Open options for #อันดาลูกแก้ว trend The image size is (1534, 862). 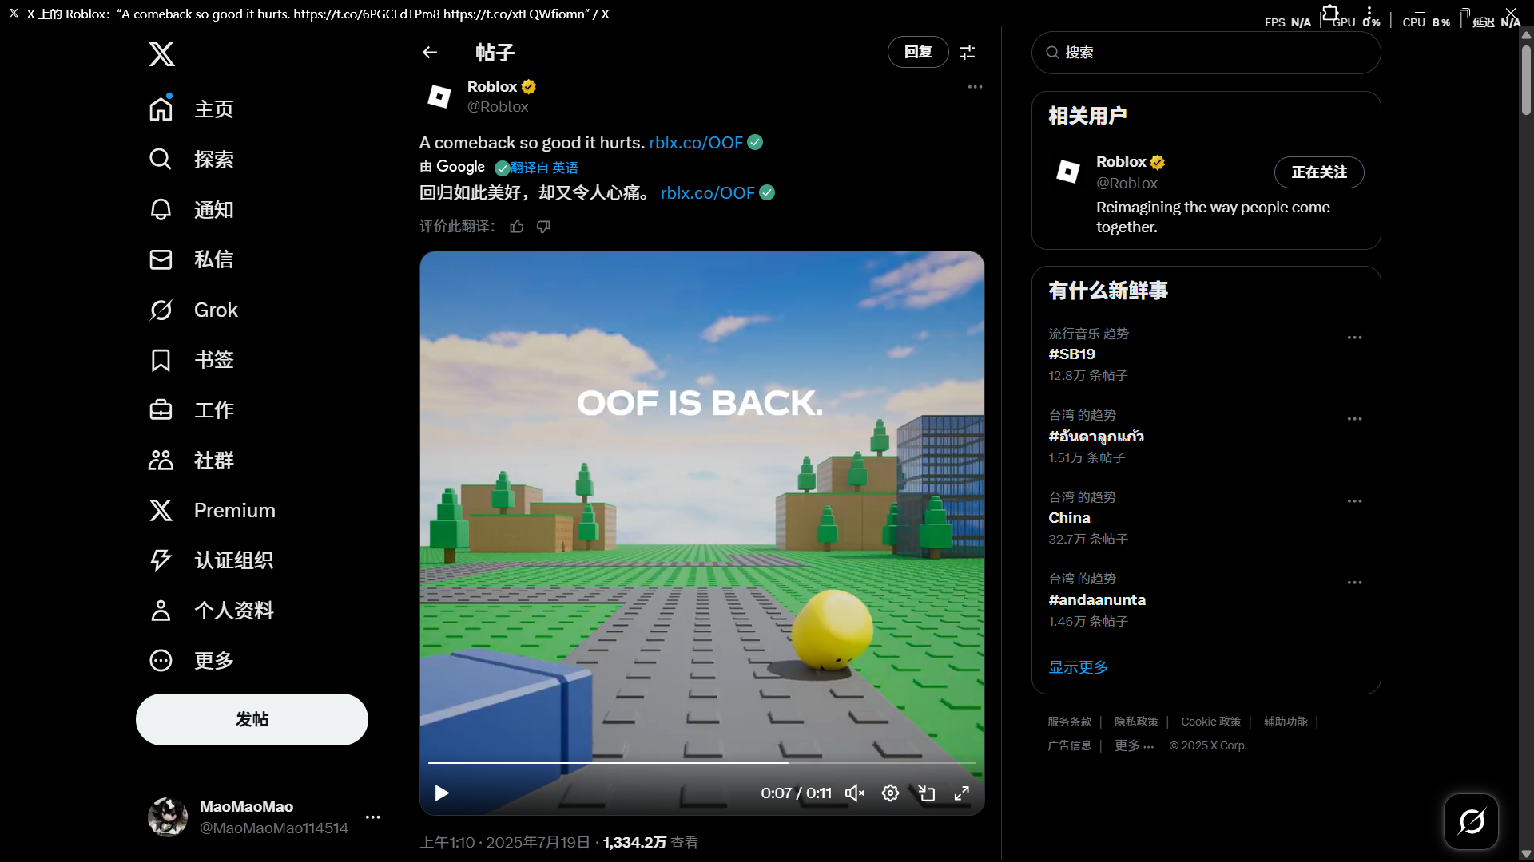click(1354, 418)
